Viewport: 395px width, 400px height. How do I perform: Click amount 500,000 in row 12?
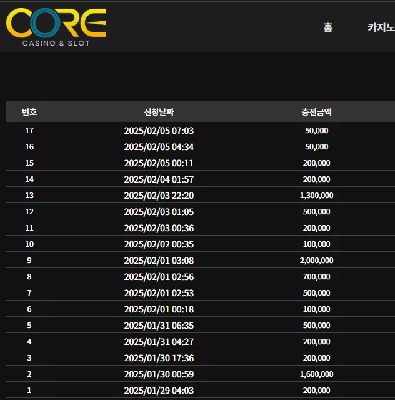click(x=317, y=212)
